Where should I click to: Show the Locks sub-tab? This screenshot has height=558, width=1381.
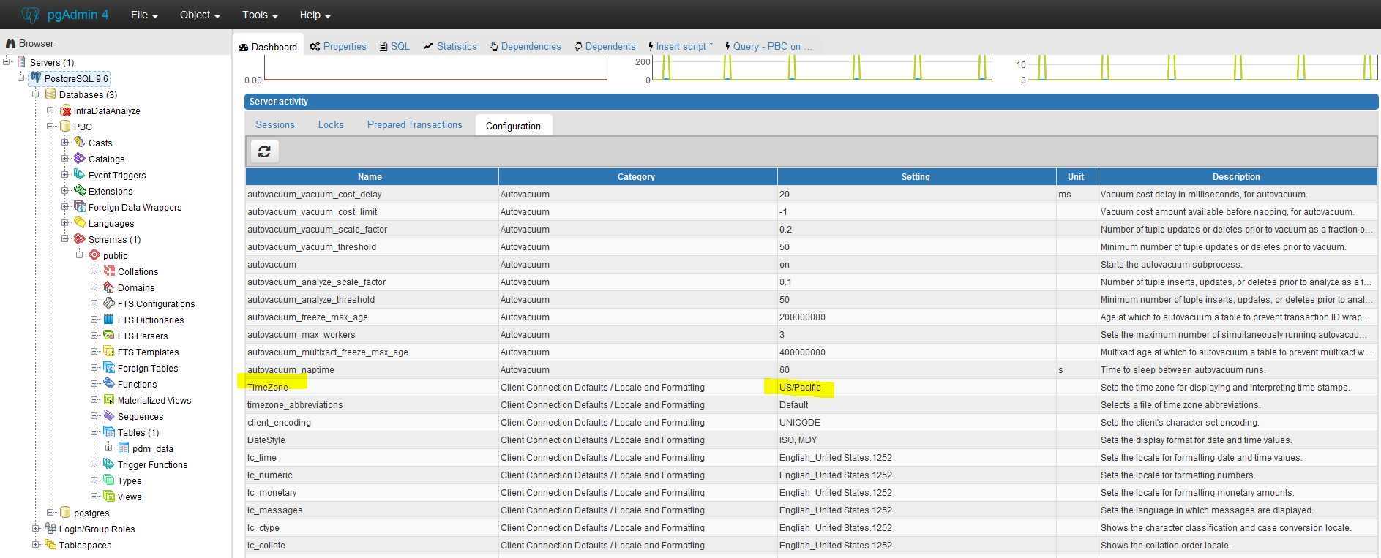click(331, 124)
